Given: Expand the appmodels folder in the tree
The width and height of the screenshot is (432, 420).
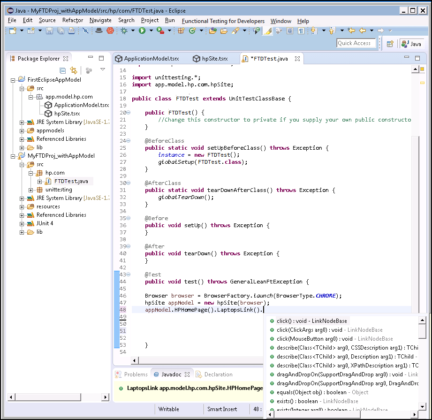Looking at the screenshot, I should click(22, 130).
